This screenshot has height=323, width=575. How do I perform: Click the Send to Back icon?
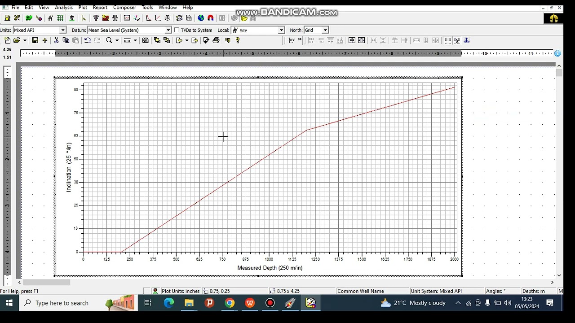click(x=167, y=40)
